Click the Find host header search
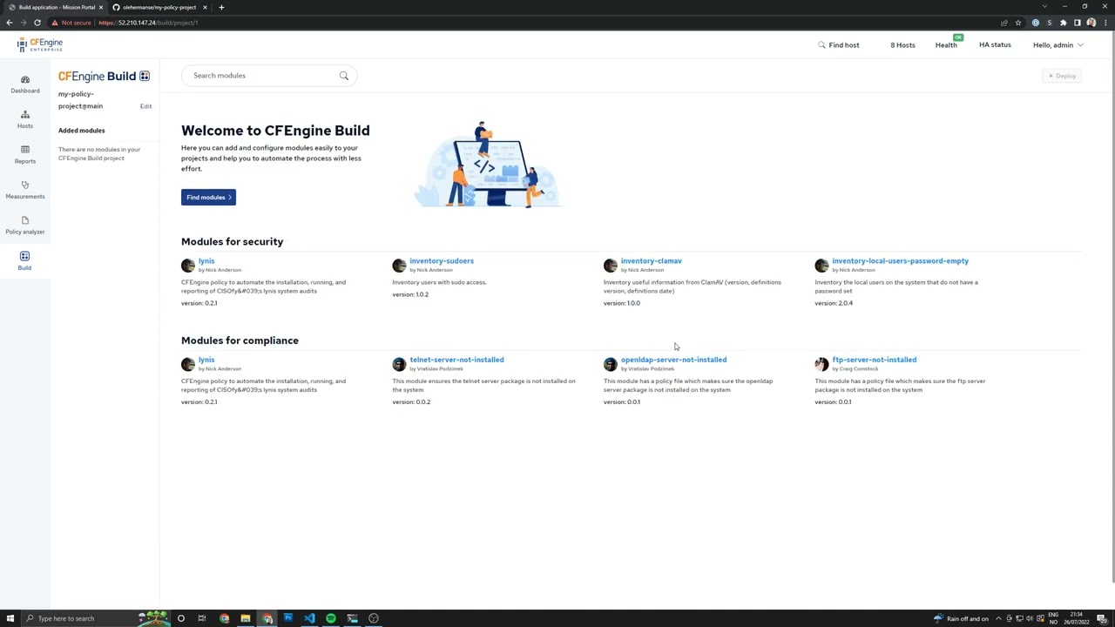 [838, 45]
